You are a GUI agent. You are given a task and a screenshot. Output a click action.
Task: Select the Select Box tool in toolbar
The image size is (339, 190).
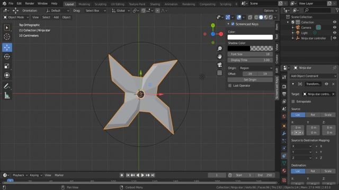pyautogui.click(x=7, y=27)
